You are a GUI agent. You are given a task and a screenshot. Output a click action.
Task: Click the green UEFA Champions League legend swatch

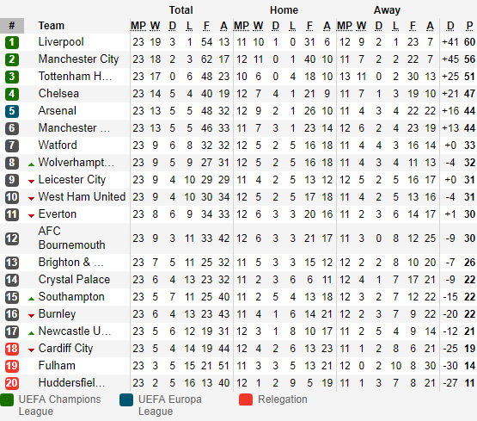click(7, 399)
